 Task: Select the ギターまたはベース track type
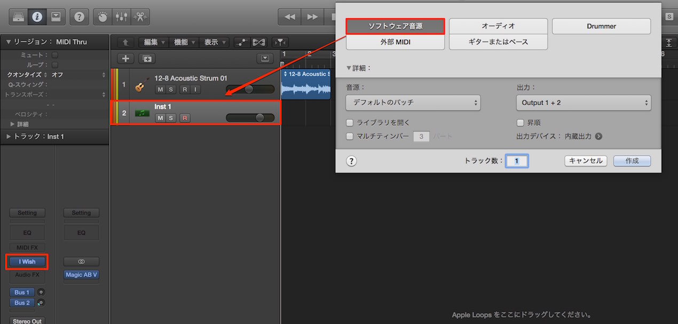pos(498,42)
